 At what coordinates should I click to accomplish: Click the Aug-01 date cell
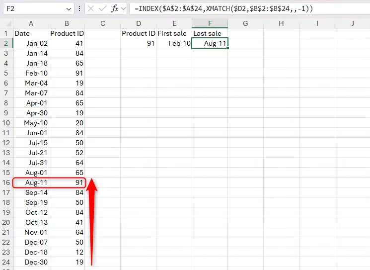coord(31,173)
